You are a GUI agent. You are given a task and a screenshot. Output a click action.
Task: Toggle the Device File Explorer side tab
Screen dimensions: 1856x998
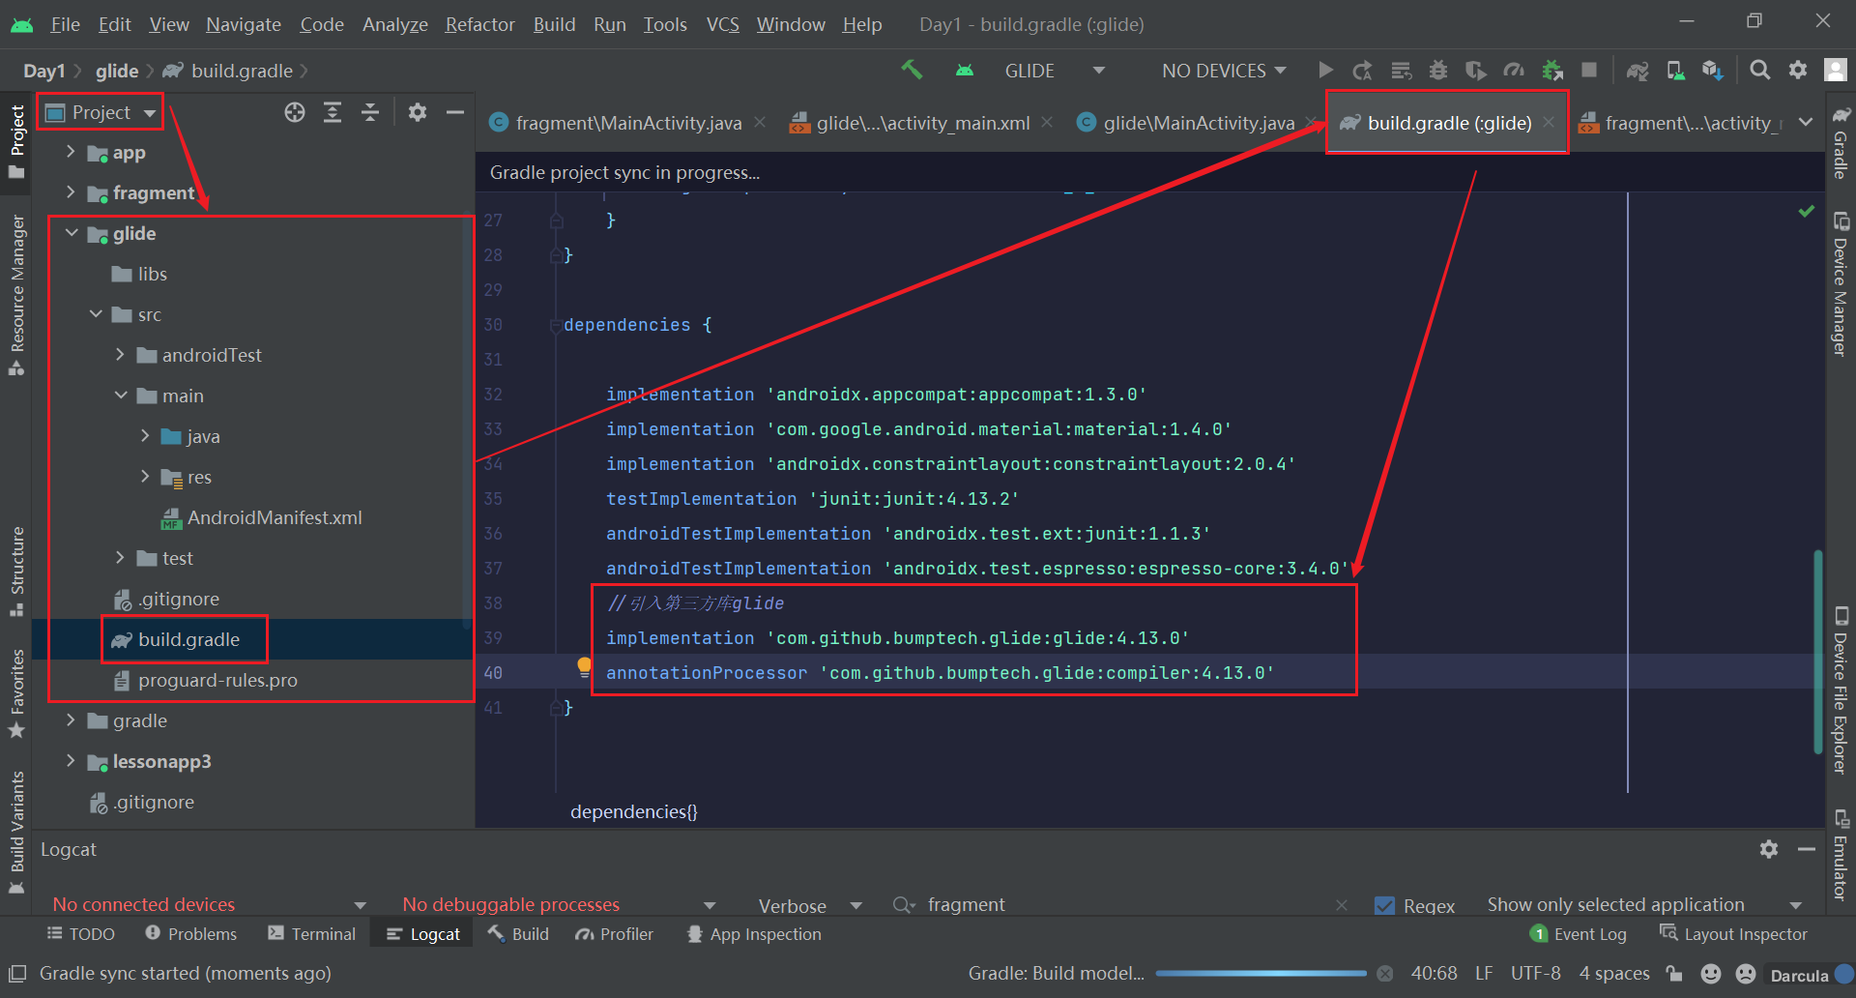(x=1841, y=690)
